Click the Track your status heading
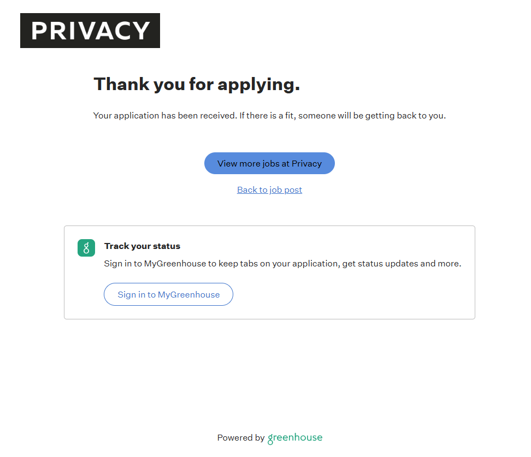531x457 pixels. 142,246
